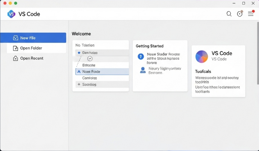Open the Wairestuoide tutorial link
This screenshot has height=151, width=259.
(217, 80)
